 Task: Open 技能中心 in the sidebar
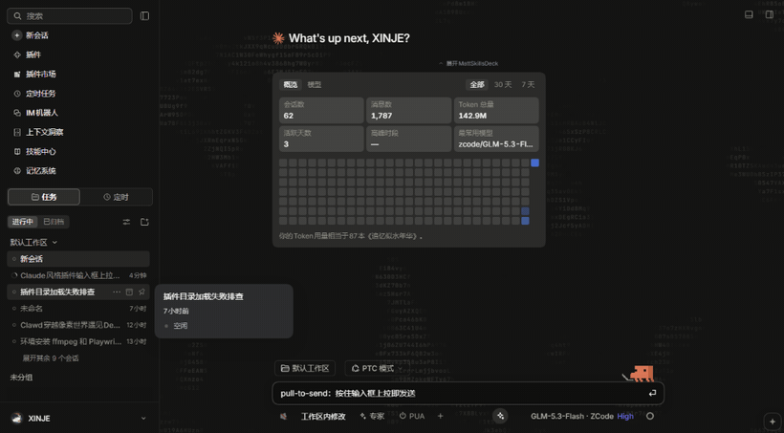[41, 151]
